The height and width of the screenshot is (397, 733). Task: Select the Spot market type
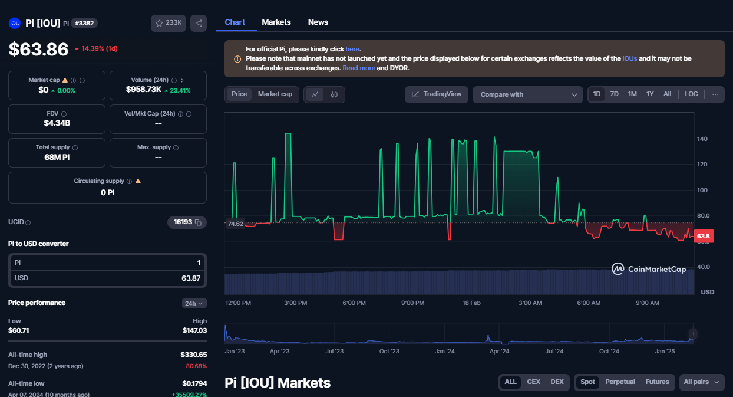click(x=587, y=382)
